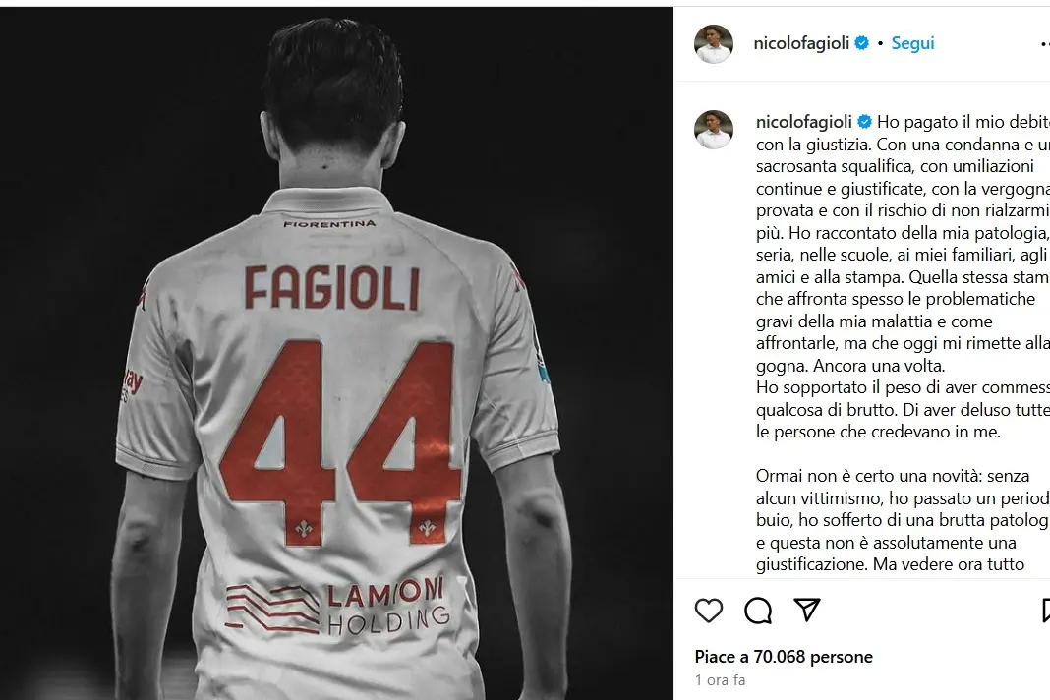Click verified badge next to header username
1050x700 pixels.
[862, 43]
